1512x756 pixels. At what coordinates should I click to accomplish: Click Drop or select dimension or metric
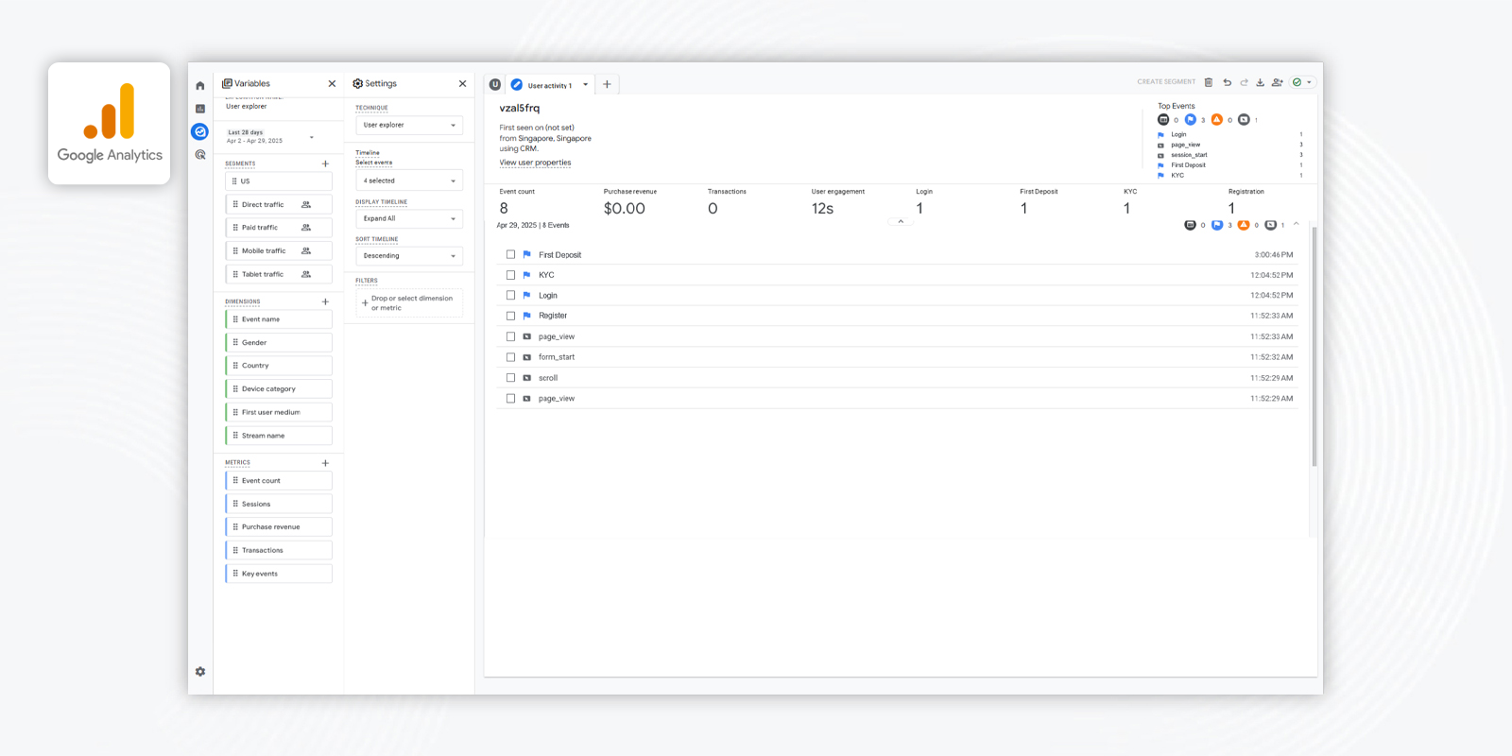[x=409, y=303]
